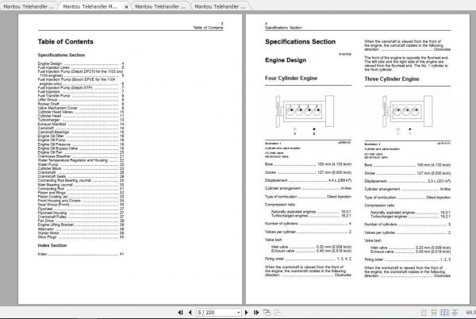
Task: Click the Table of Contents heading
Action: pyautogui.click(x=66, y=42)
